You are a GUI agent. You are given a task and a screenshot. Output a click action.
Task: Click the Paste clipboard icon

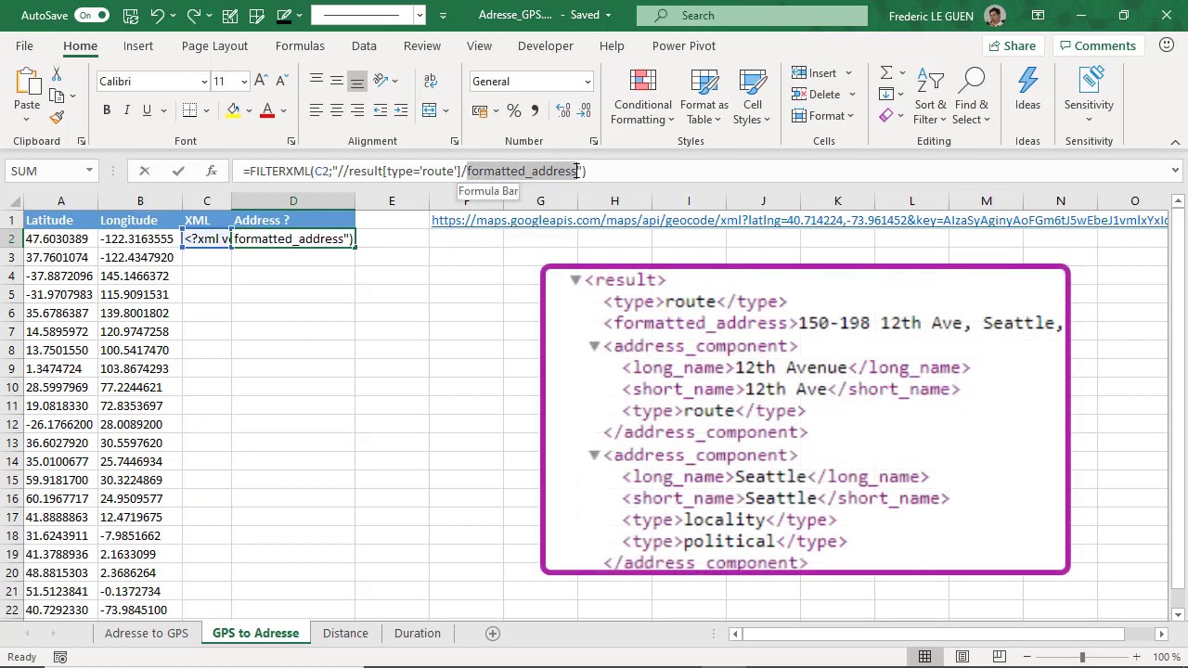point(27,83)
